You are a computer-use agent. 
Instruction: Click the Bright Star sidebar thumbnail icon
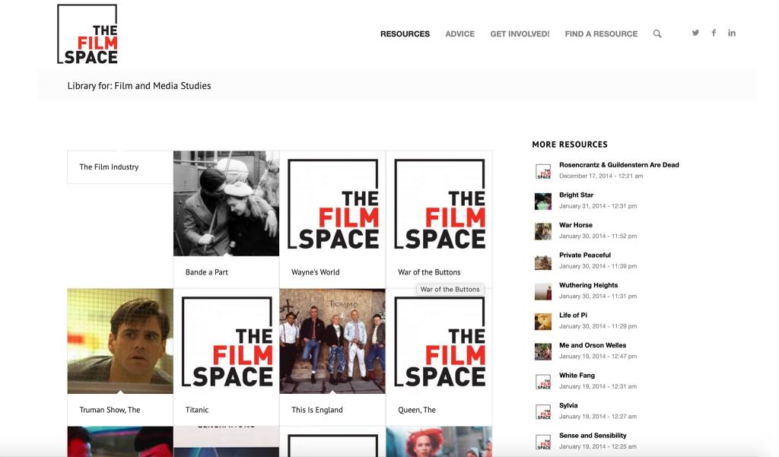[x=543, y=201]
